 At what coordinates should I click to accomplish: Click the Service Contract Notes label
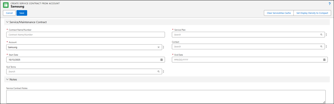click(x=17, y=88)
